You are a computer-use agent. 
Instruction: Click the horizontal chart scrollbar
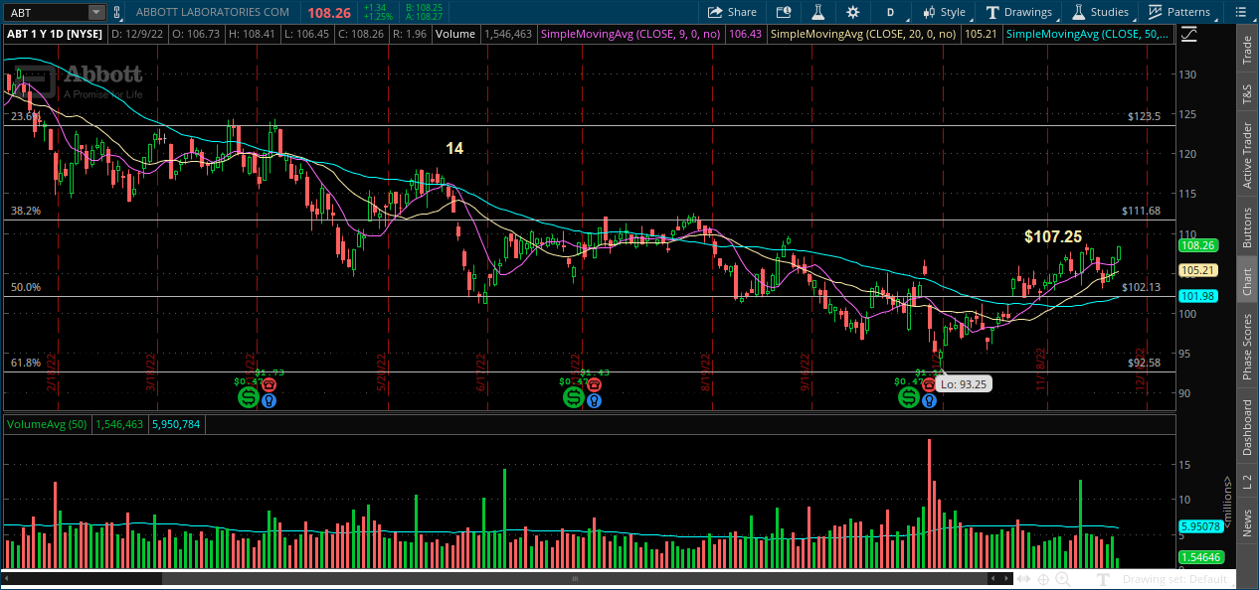point(574,578)
